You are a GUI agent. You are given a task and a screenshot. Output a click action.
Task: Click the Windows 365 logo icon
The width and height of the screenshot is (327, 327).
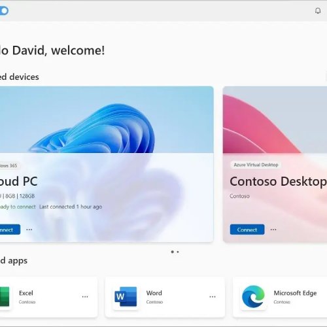pos(4,10)
